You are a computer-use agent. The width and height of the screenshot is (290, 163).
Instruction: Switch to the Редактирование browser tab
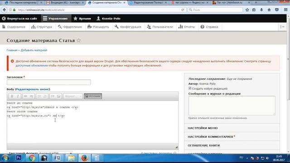148,3
